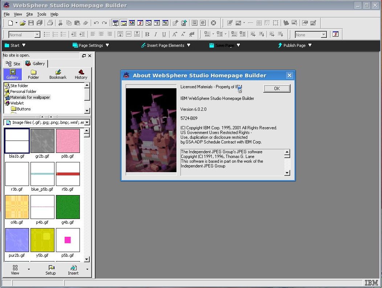The image size is (382, 288).
Task: Select the p8b.gif pink texture thumbnail
Action: pos(68,141)
